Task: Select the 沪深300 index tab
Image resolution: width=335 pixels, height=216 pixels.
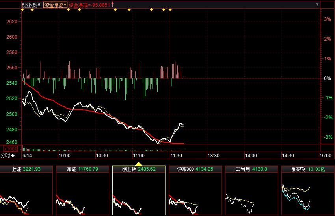Action: click(x=195, y=169)
